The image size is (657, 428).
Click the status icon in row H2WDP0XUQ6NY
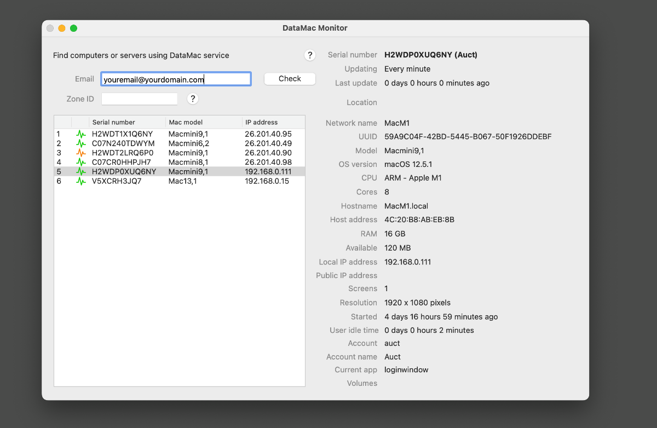click(81, 171)
